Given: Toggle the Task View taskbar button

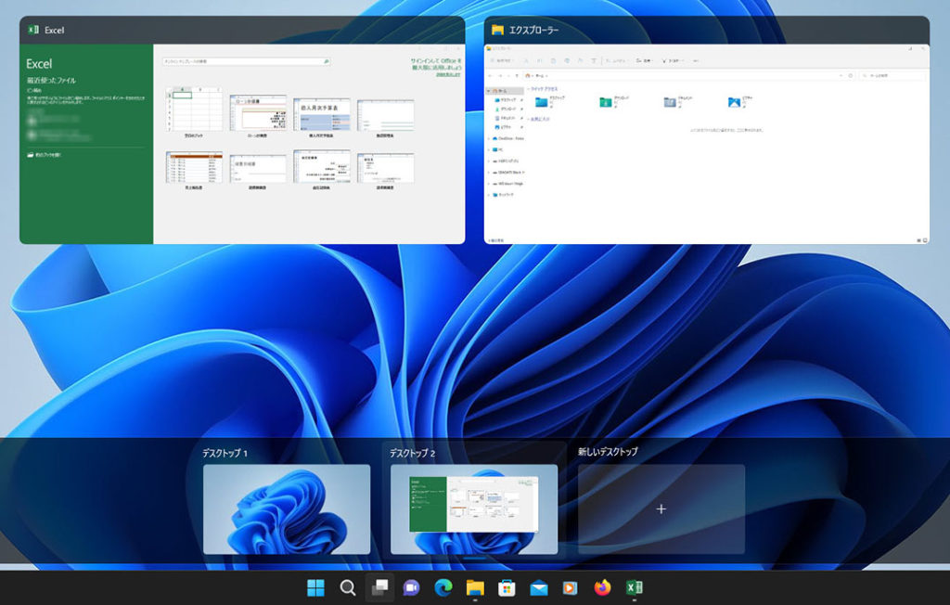Looking at the screenshot, I should (379, 587).
